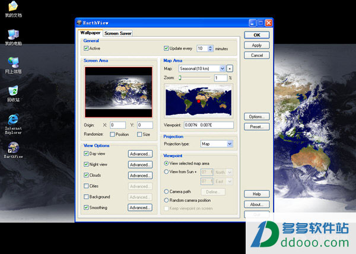356x254 pixels.
Task: Enable the Cities checkbox
Action: 86,186
